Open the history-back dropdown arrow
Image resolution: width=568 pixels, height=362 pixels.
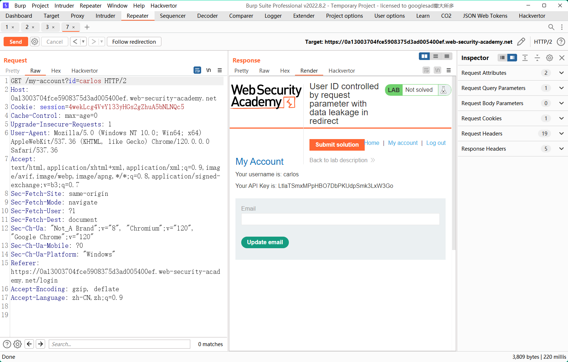coord(83,42)
